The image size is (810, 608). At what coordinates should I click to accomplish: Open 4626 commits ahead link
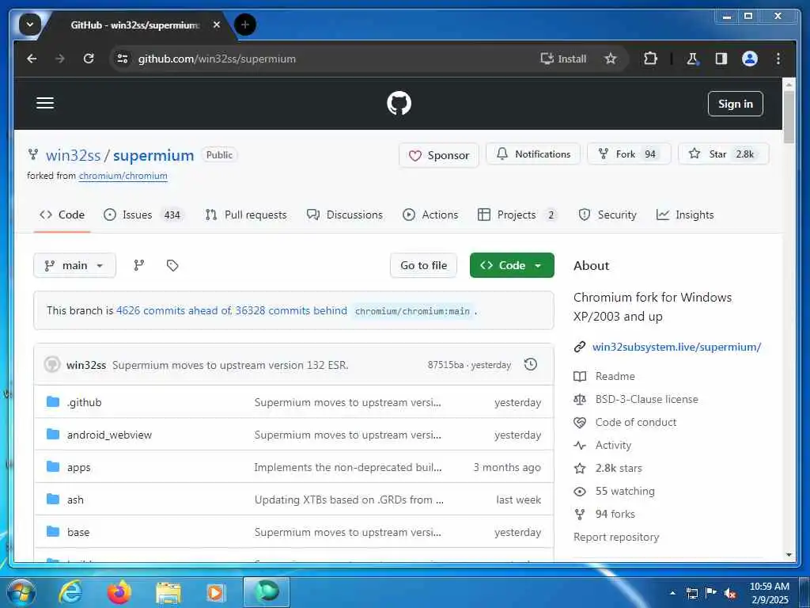[173, 310]
